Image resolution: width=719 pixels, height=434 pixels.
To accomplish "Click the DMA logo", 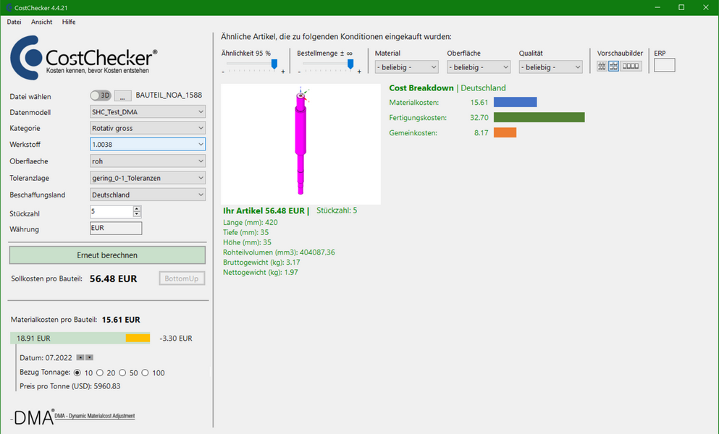I will pos(32,417).
